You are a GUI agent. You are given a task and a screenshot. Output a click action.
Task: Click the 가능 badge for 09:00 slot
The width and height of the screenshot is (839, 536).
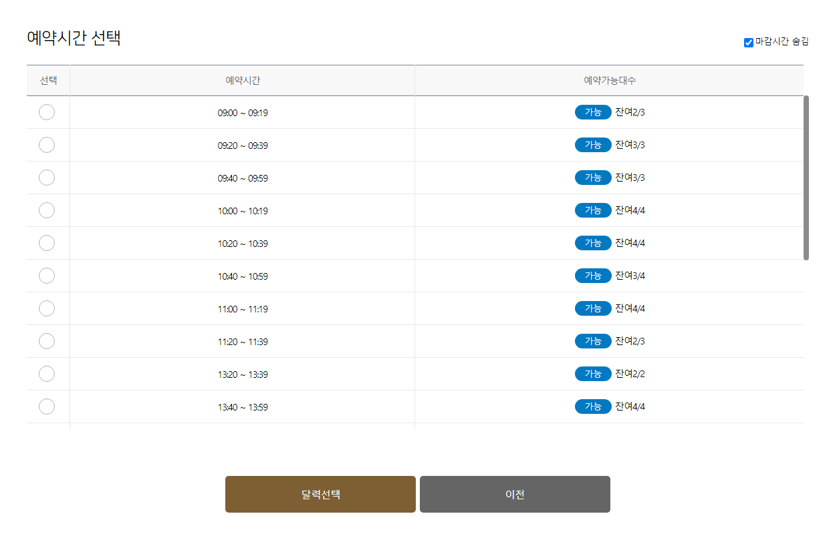[x=593, y=112]
